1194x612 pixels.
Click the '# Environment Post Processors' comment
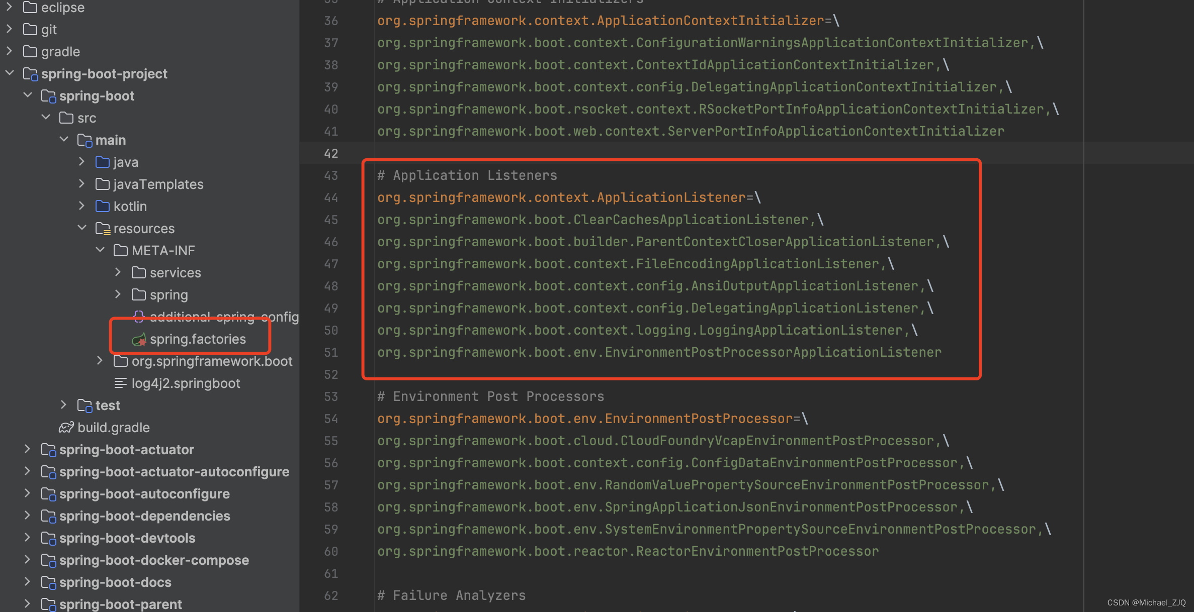point(491,396)
